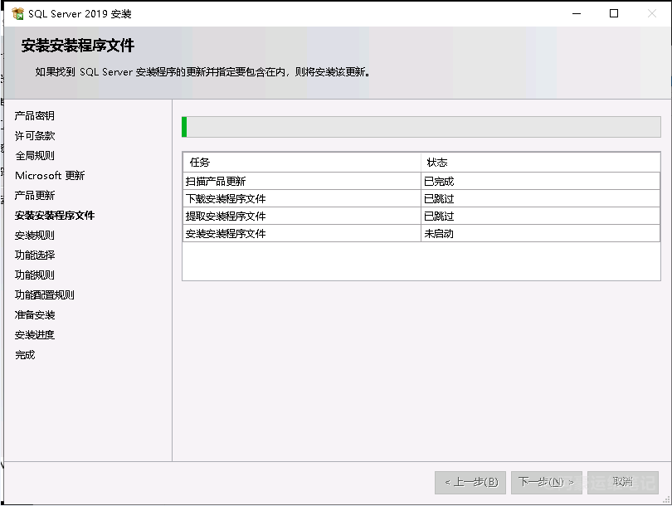Select the 功能规则 step in sidebar
The image size is (672, 506).
[x=34, y=275]
